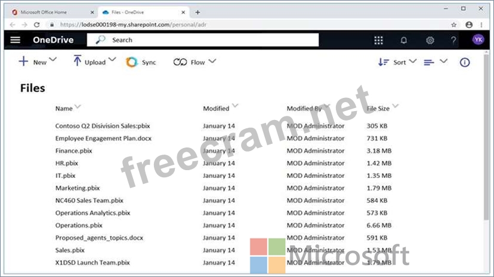This screenshot has height=277, width=494.
Task: Expand the New dropdown chevron
Action: [x=53, y=59]
